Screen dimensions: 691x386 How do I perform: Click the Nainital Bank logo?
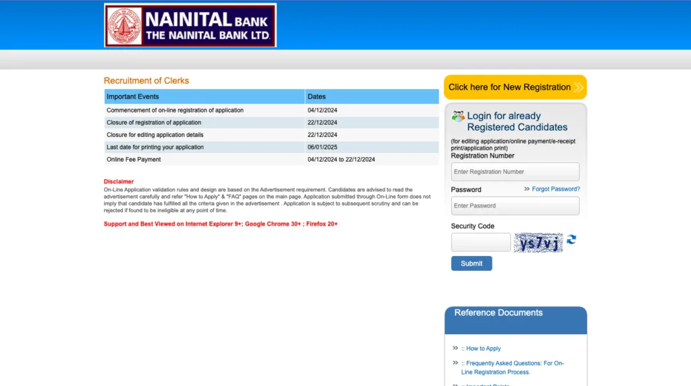point(190,25)
